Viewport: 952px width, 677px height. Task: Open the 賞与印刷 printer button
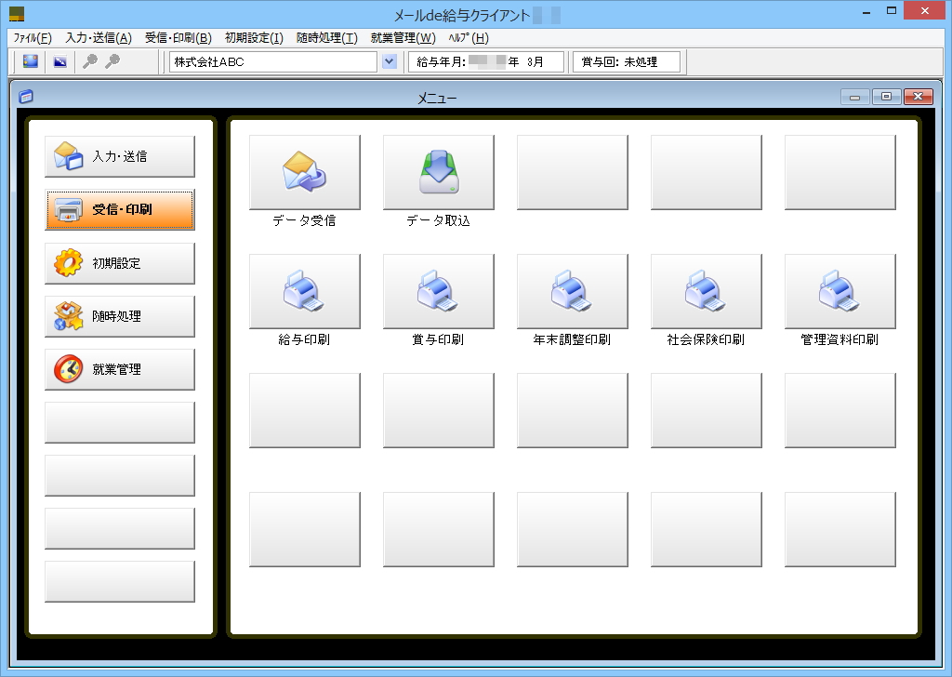[x=439, y=291]
